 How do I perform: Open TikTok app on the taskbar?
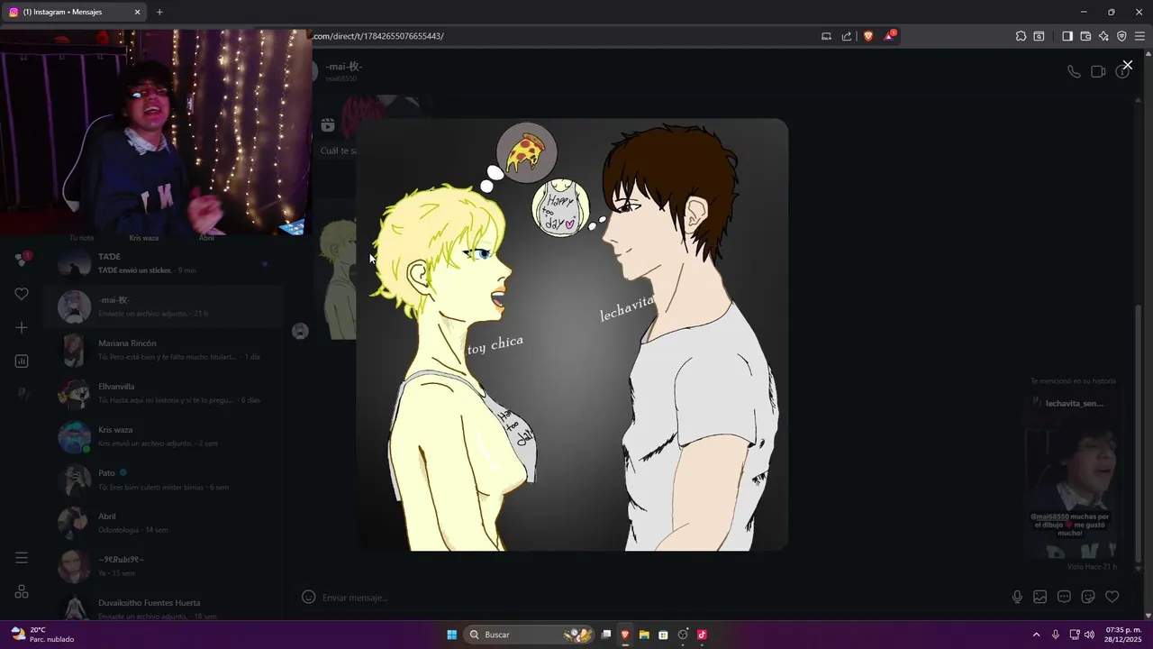[x=702, y=635]
